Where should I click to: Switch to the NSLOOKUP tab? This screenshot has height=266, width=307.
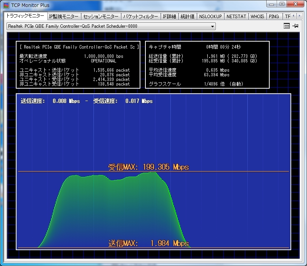(x=210, y=17)
